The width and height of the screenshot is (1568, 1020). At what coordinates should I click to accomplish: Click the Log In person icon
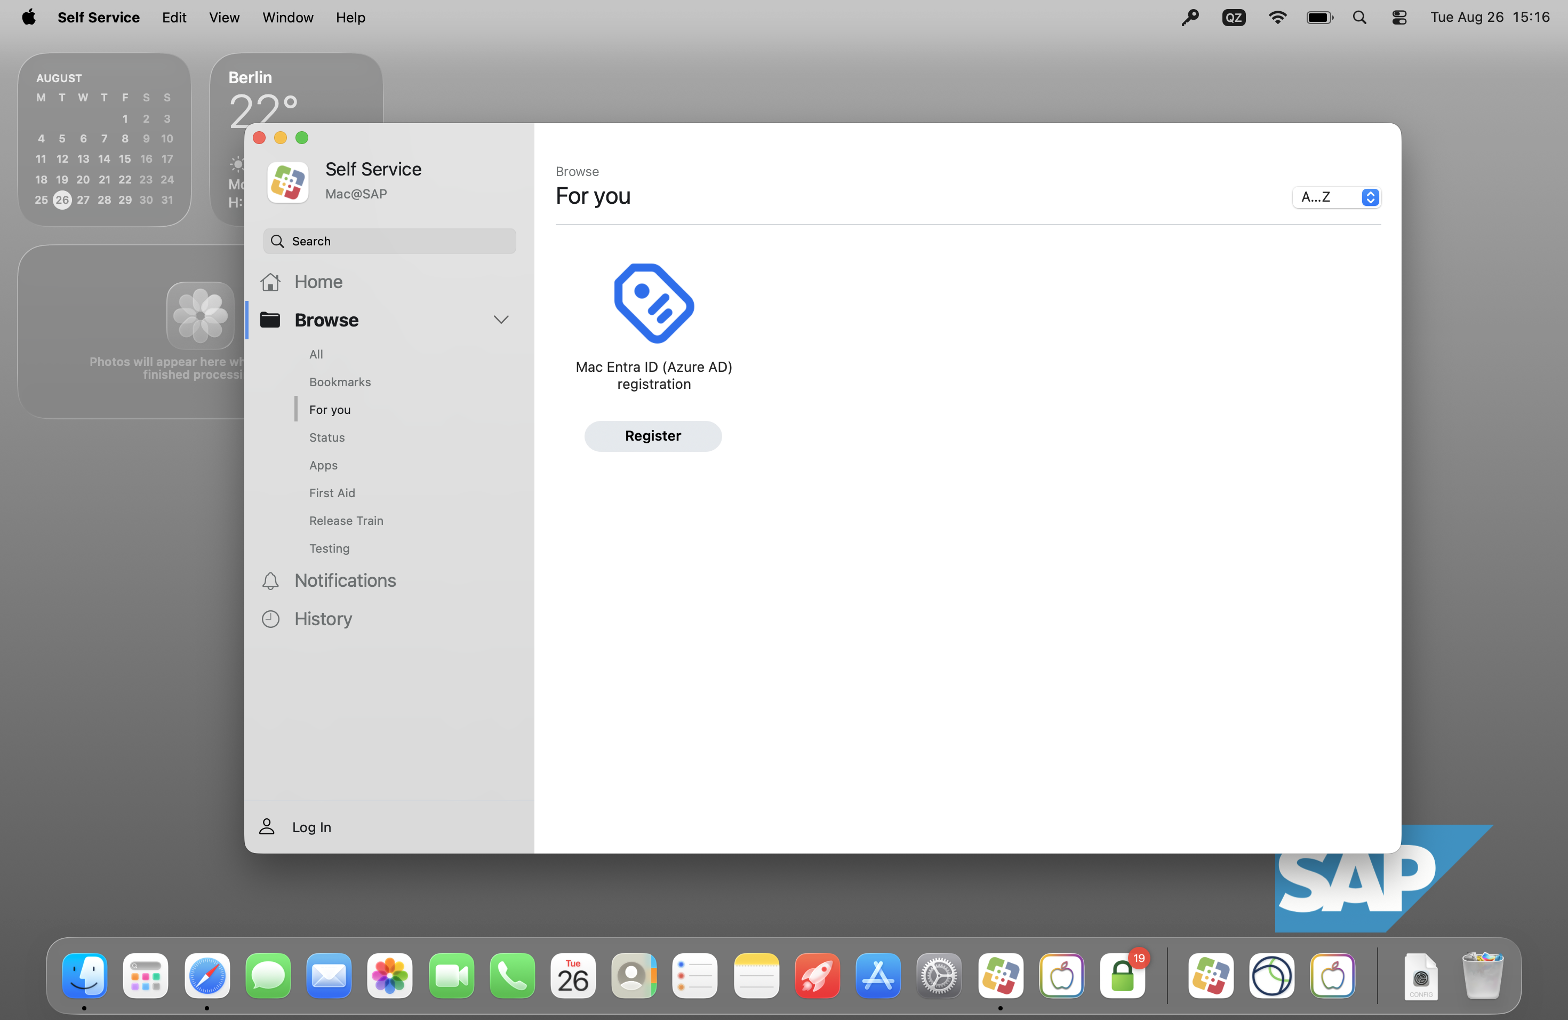(267, 826)
